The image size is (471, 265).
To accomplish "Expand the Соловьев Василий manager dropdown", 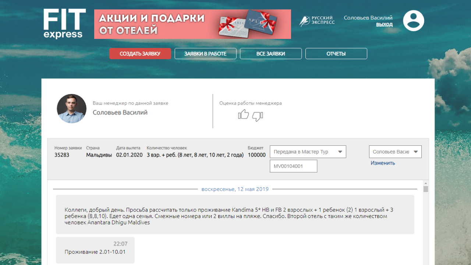I will pyautogui.click(x=395, y=152).
